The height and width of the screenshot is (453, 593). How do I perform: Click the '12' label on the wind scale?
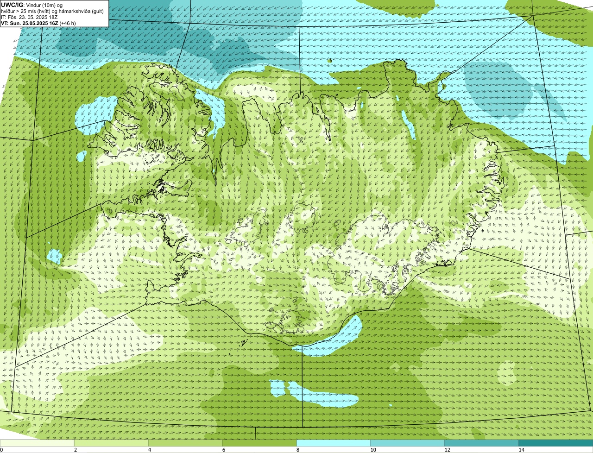coord(447,450)
